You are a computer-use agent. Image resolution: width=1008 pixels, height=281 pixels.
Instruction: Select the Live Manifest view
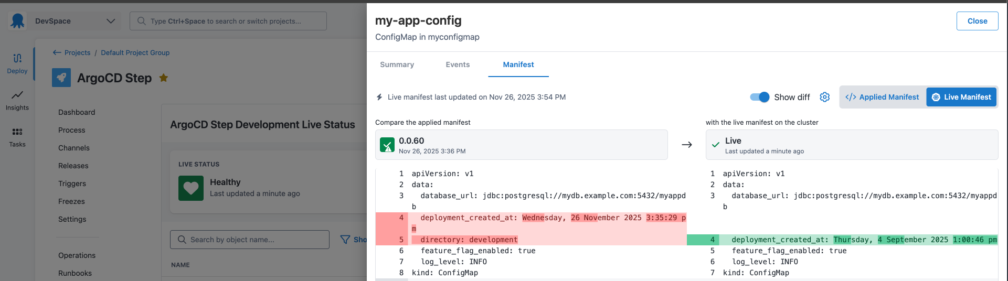[961, 97]
